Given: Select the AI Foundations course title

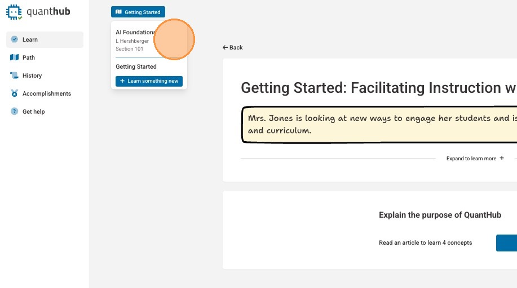Looking at the screenshot, I should click(x=135, y=33).
